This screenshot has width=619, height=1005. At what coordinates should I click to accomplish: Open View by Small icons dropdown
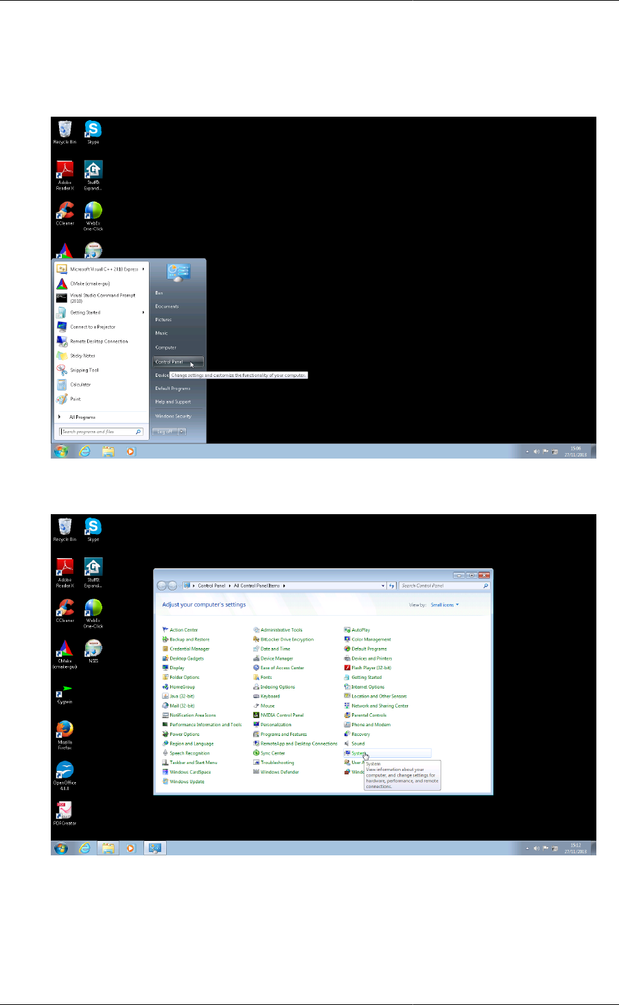pyautogui.click(x=445, y=605)
